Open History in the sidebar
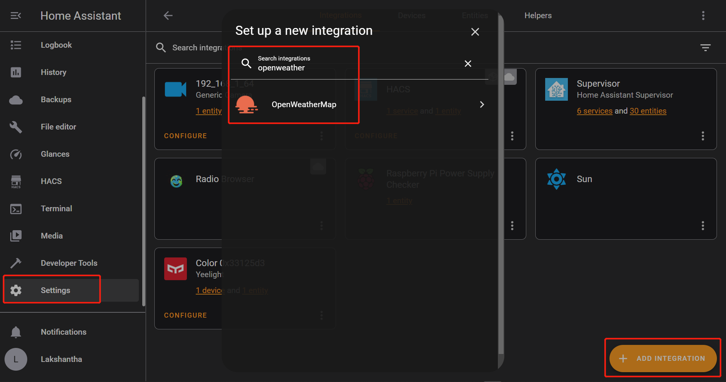Viewport: 726px width, 382px height. pos(73,72)
